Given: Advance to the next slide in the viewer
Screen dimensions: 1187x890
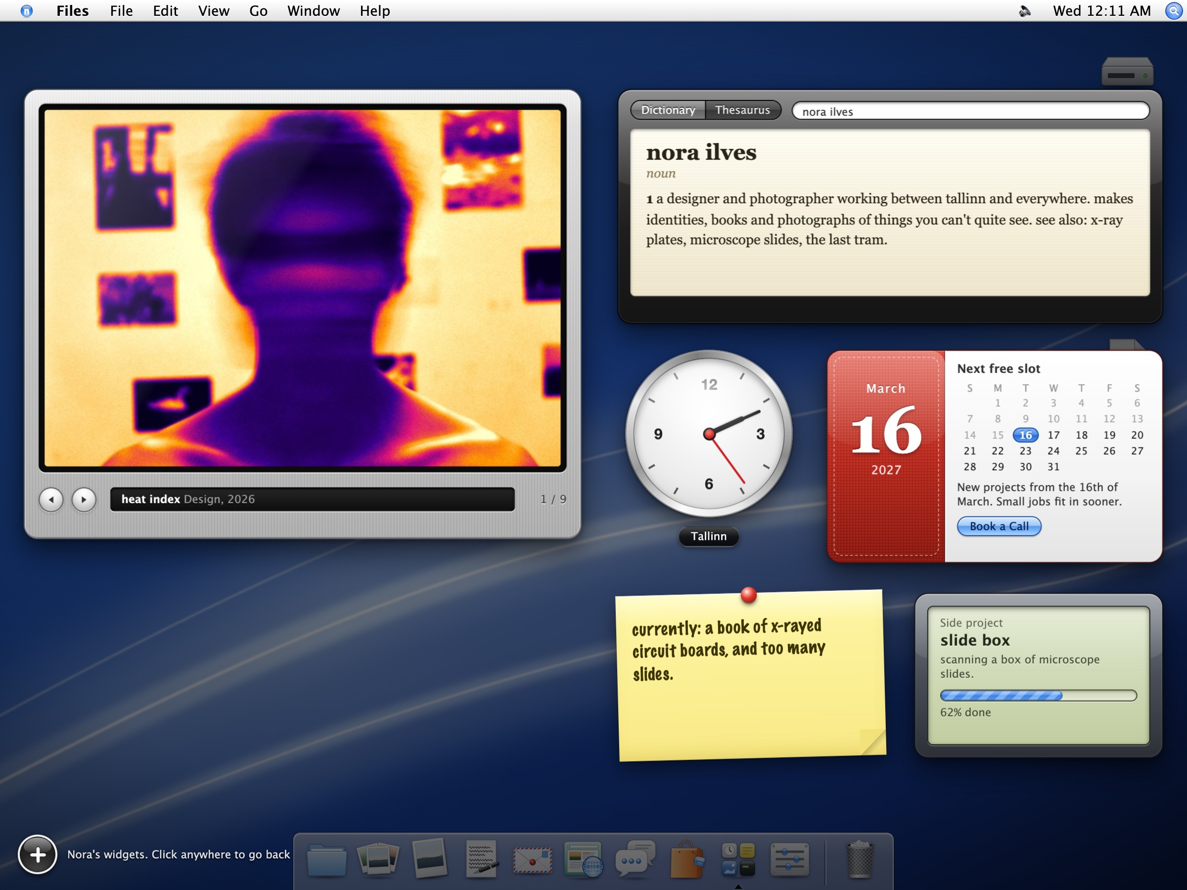Looking at the screenshot, I should click(x=84, y=499).
